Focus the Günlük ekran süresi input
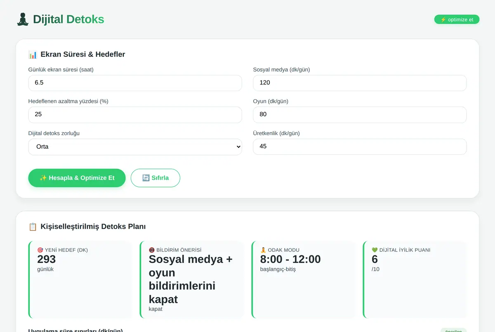 [135, 83]
